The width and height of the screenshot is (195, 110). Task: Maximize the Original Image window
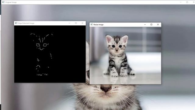[x=187, y=2]
